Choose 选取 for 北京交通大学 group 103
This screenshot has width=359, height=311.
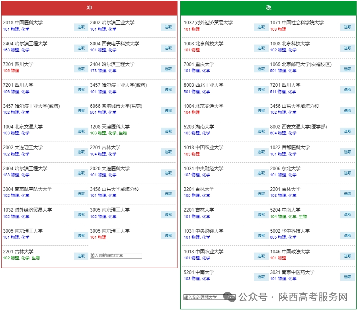[x=81, y=131]
